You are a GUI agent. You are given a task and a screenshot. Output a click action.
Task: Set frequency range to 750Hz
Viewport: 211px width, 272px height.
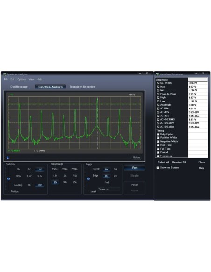tap(75, 169)
